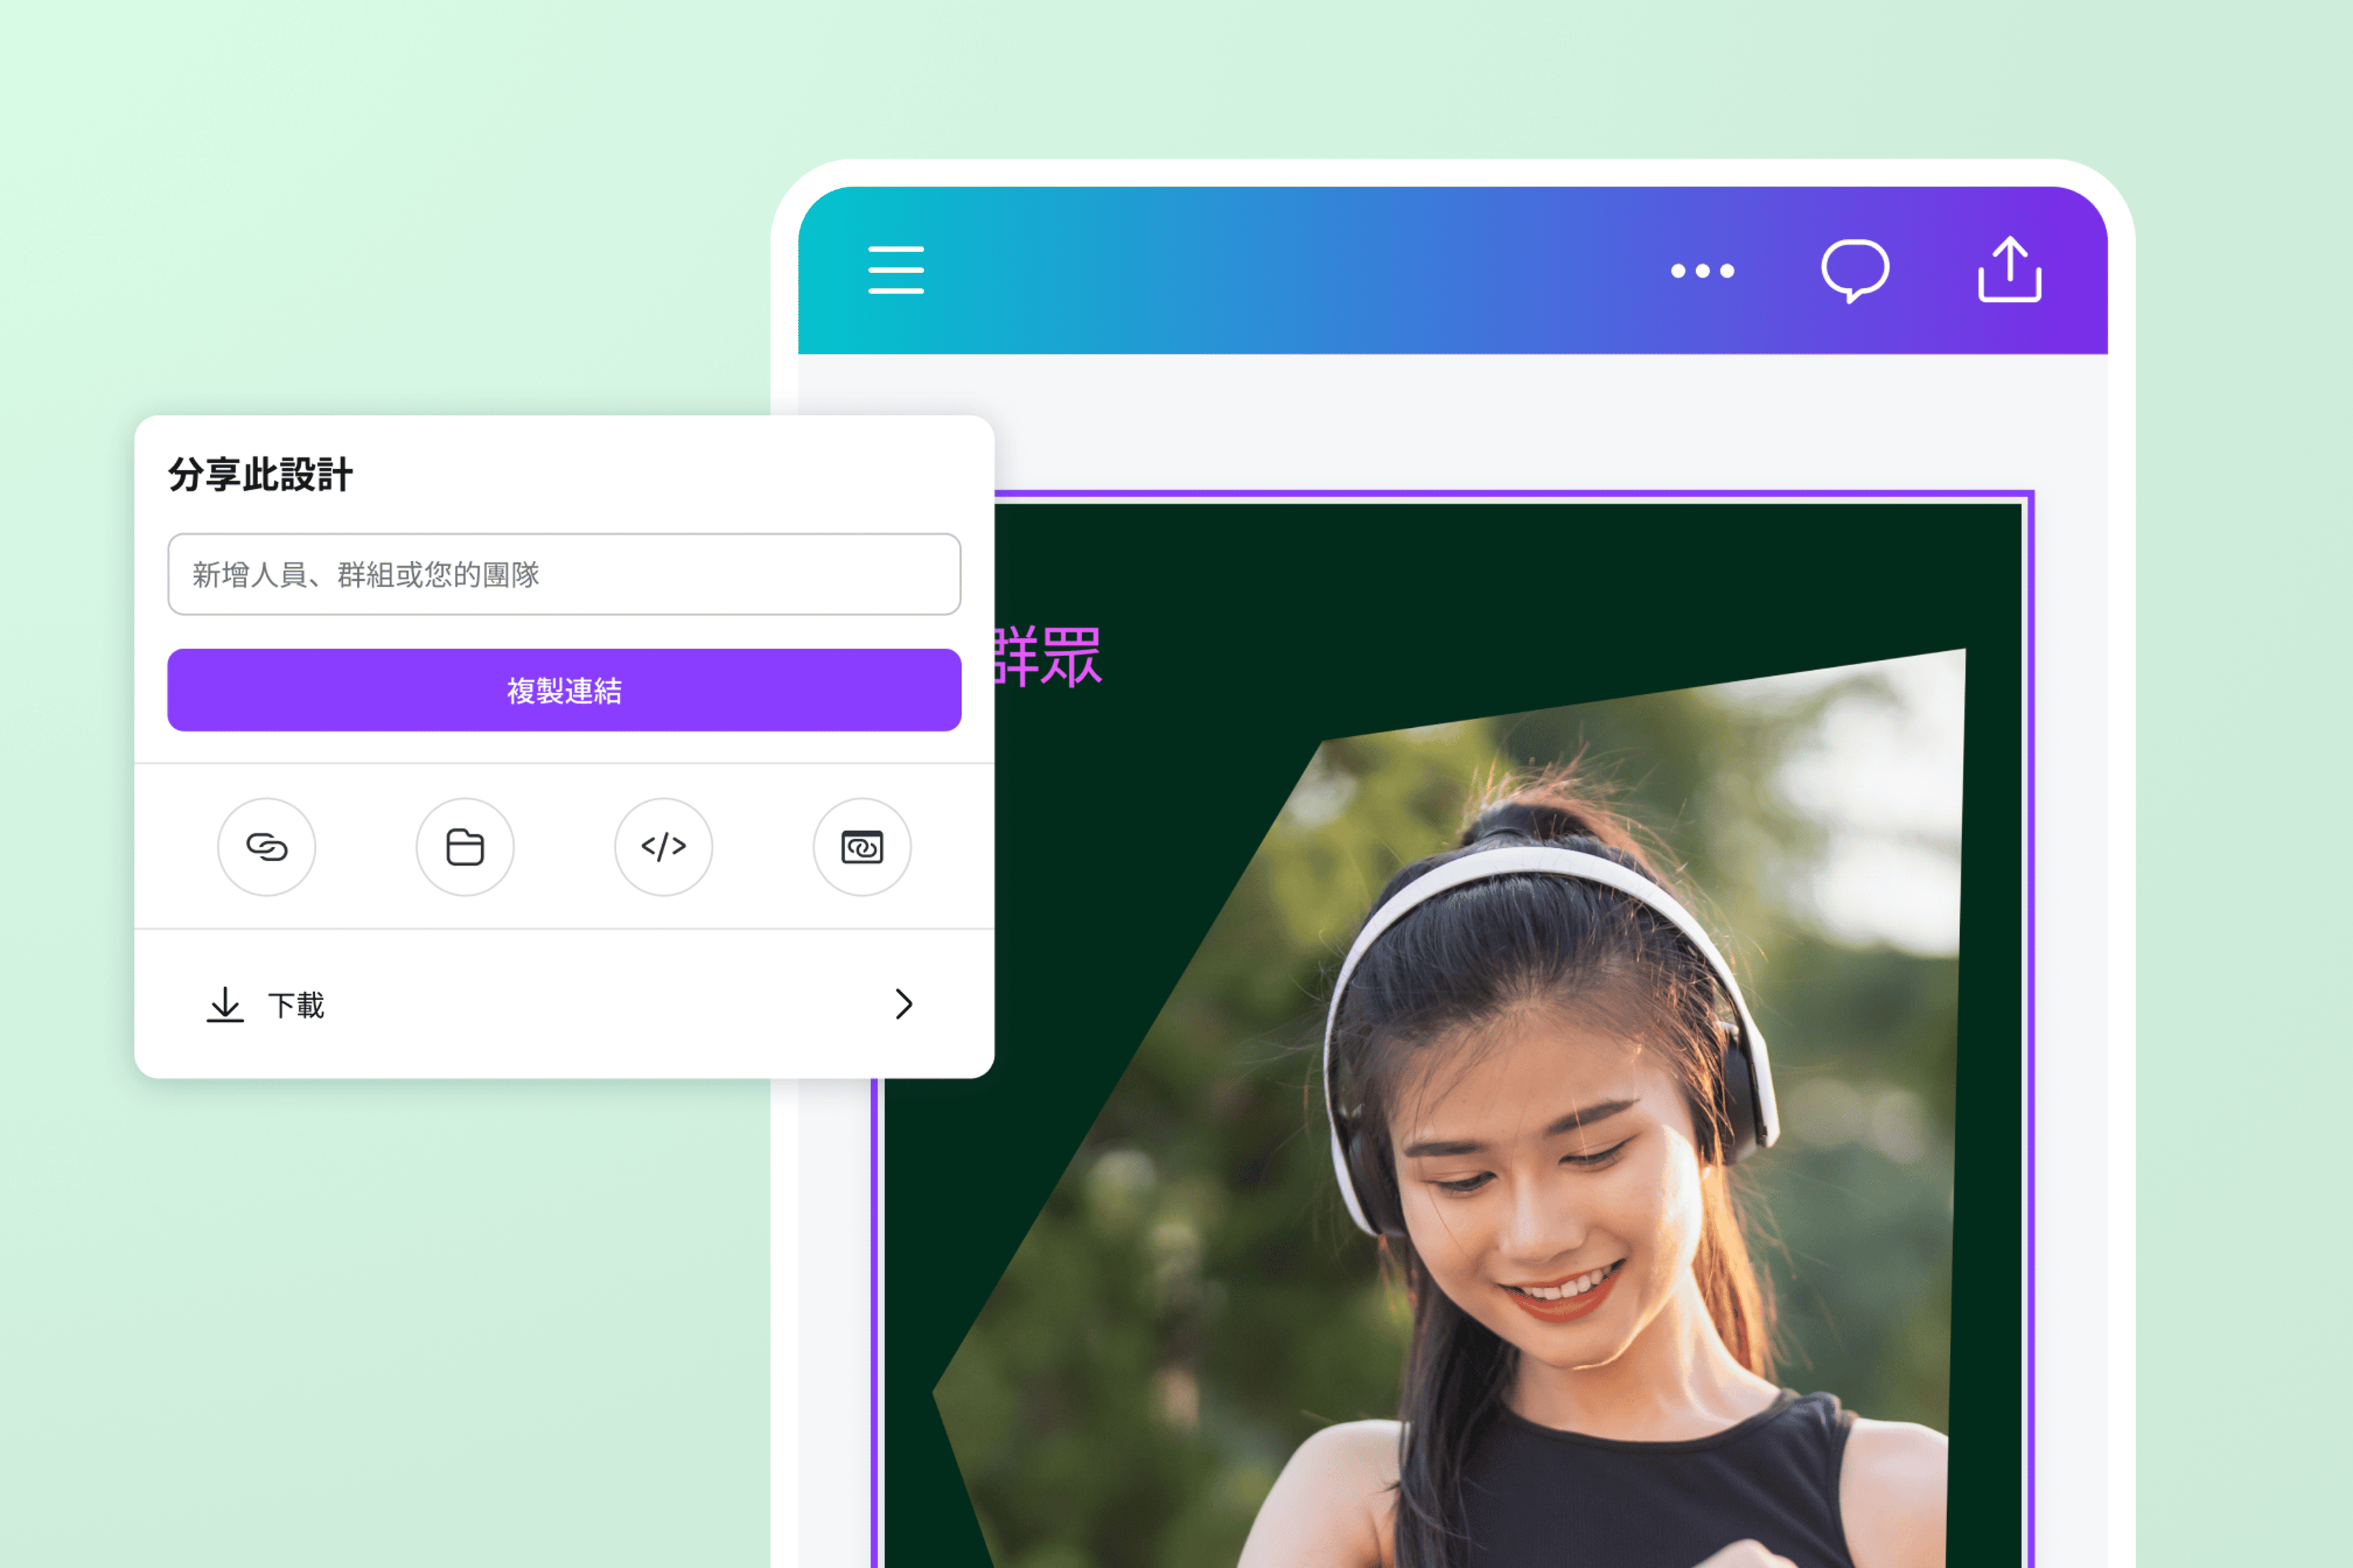
Task: Open the comments speech bubble icon
Action: point(1854,270)
